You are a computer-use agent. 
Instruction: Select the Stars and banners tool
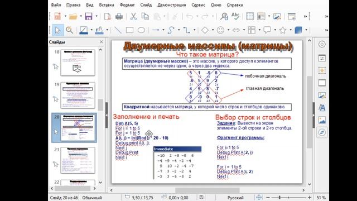(x=283, y=30)
